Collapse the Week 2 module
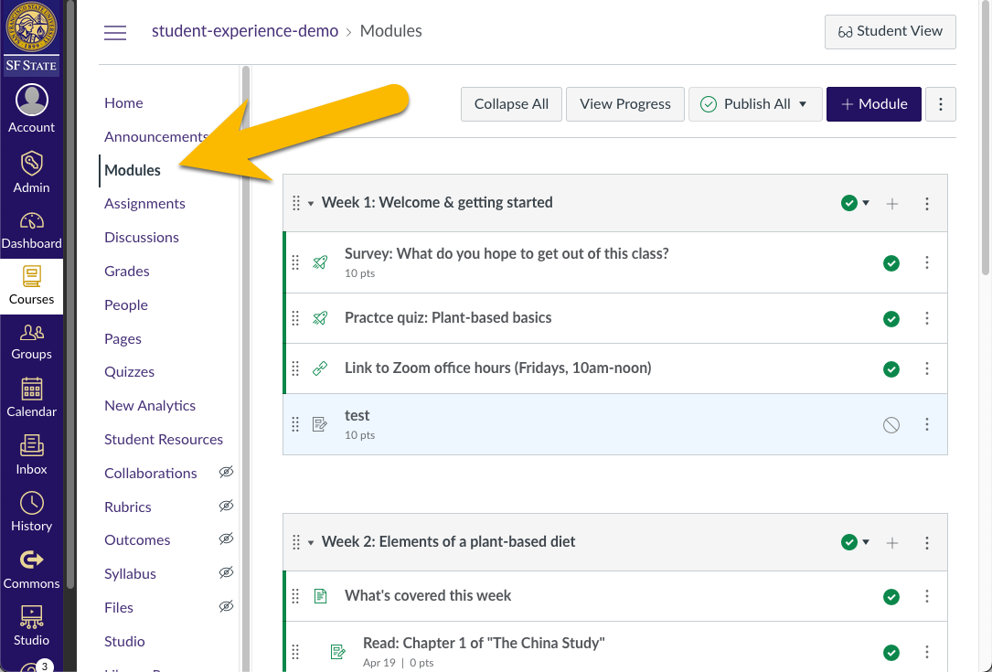This screenshot has width=992, height=672. tap(311, 543)
